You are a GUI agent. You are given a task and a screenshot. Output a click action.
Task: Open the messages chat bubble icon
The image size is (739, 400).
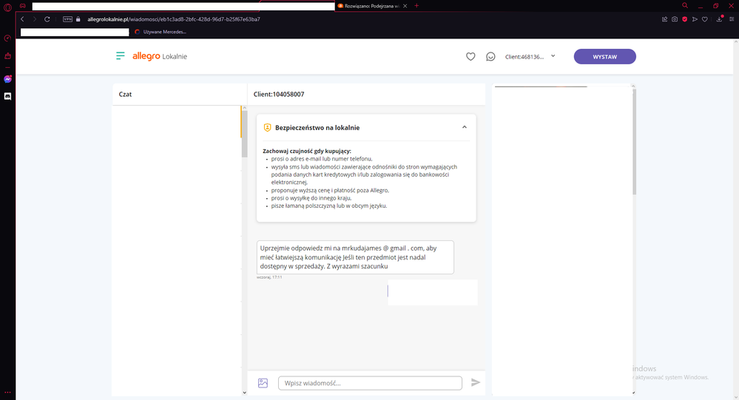(490, 56)
